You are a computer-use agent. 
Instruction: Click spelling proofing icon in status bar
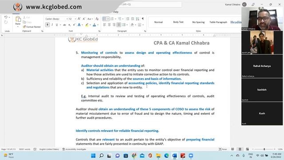(x=35, y=149)
